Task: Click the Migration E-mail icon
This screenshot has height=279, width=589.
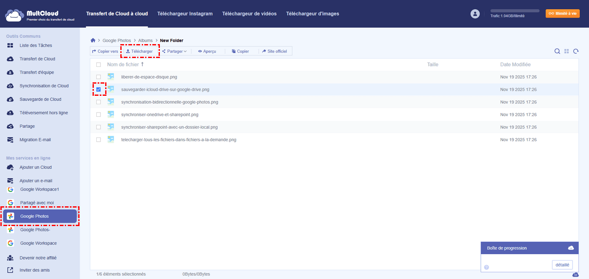Action: click(x=10, y=139)
